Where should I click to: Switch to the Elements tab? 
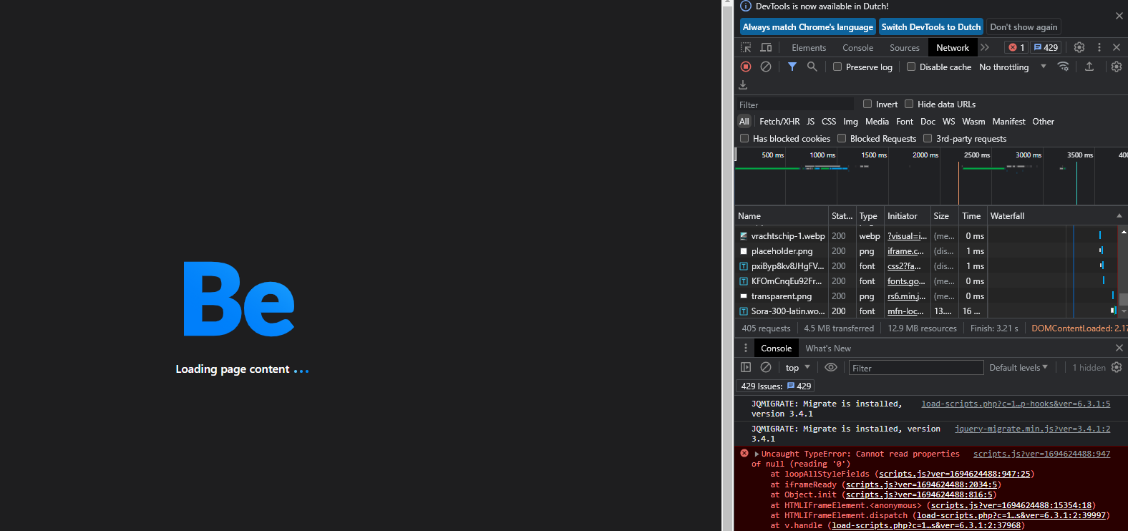pos(809,47)
